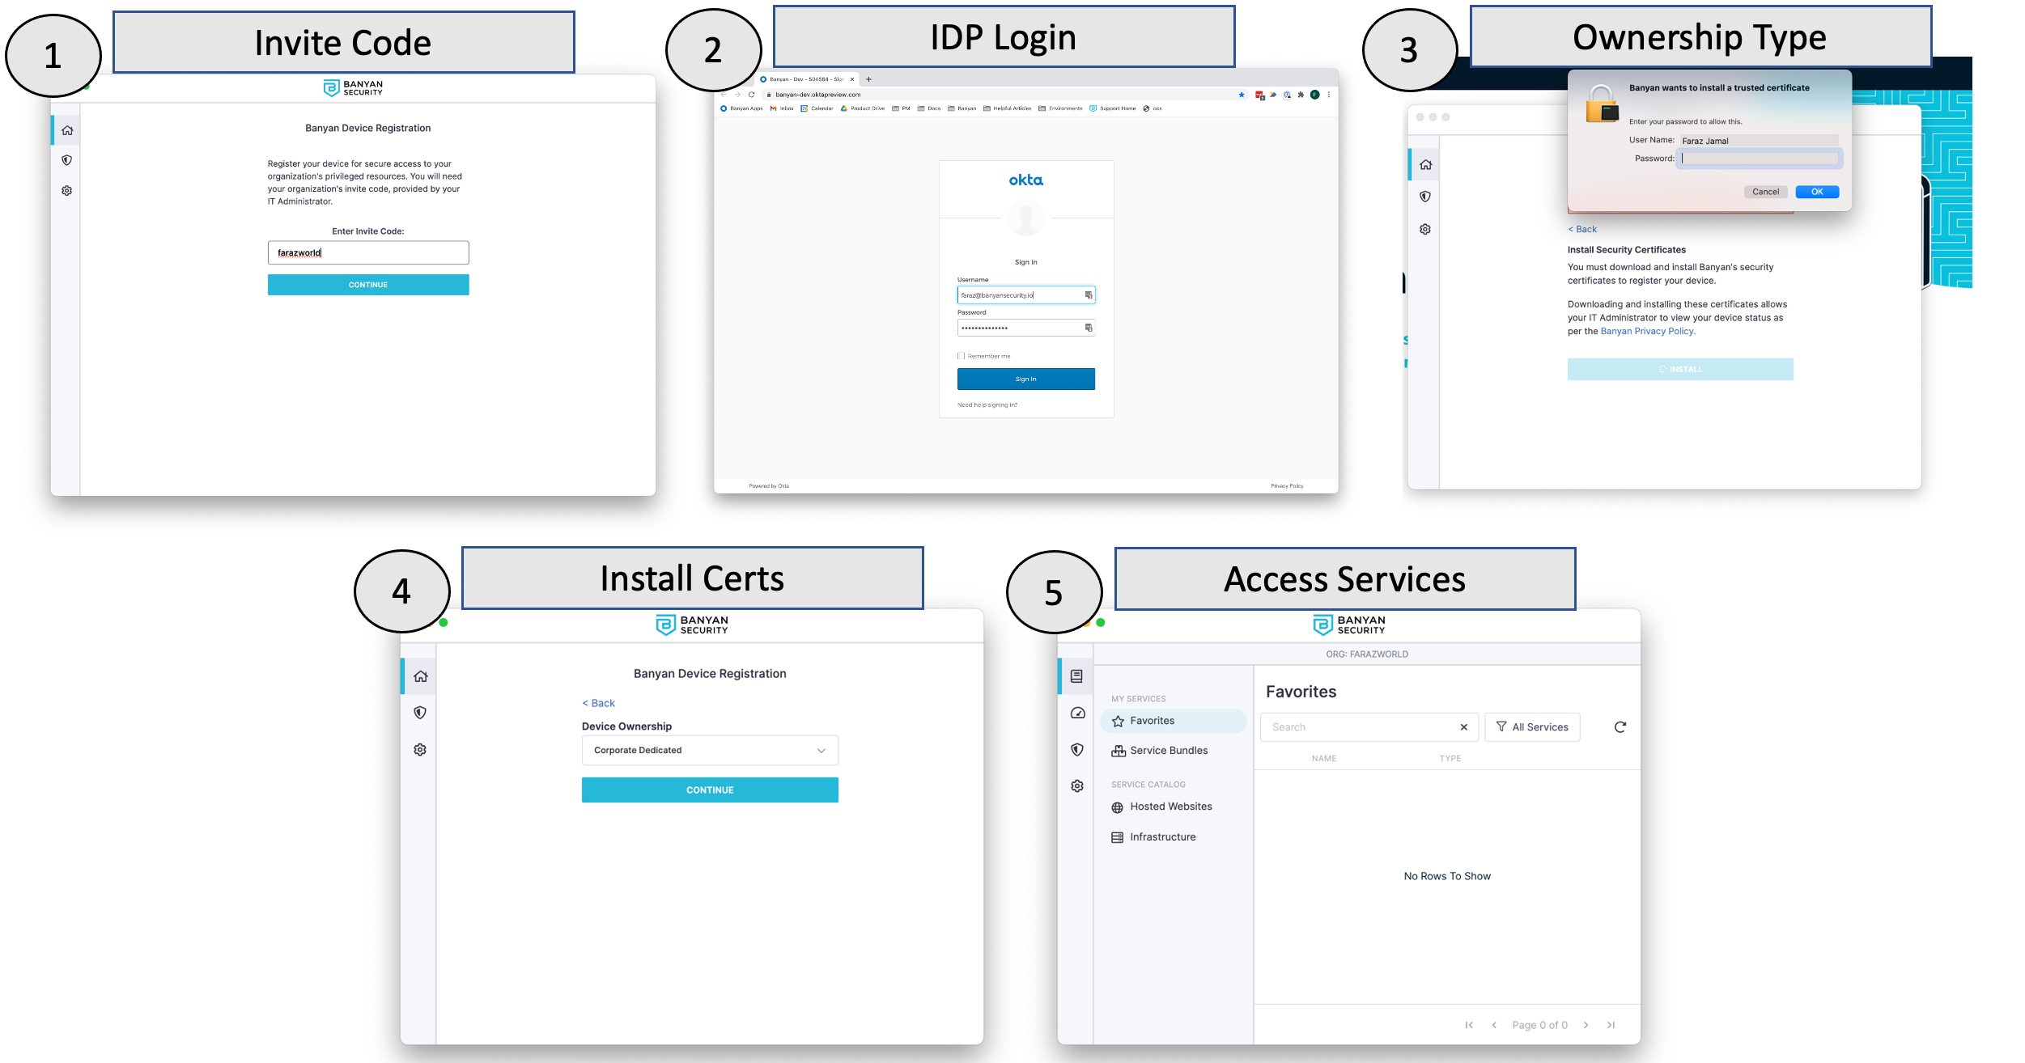The image size is (2025, 1063).
Task: Click OK in the trusted certificate dialog
Action: pyautogui.click(x=1816, y=192)
